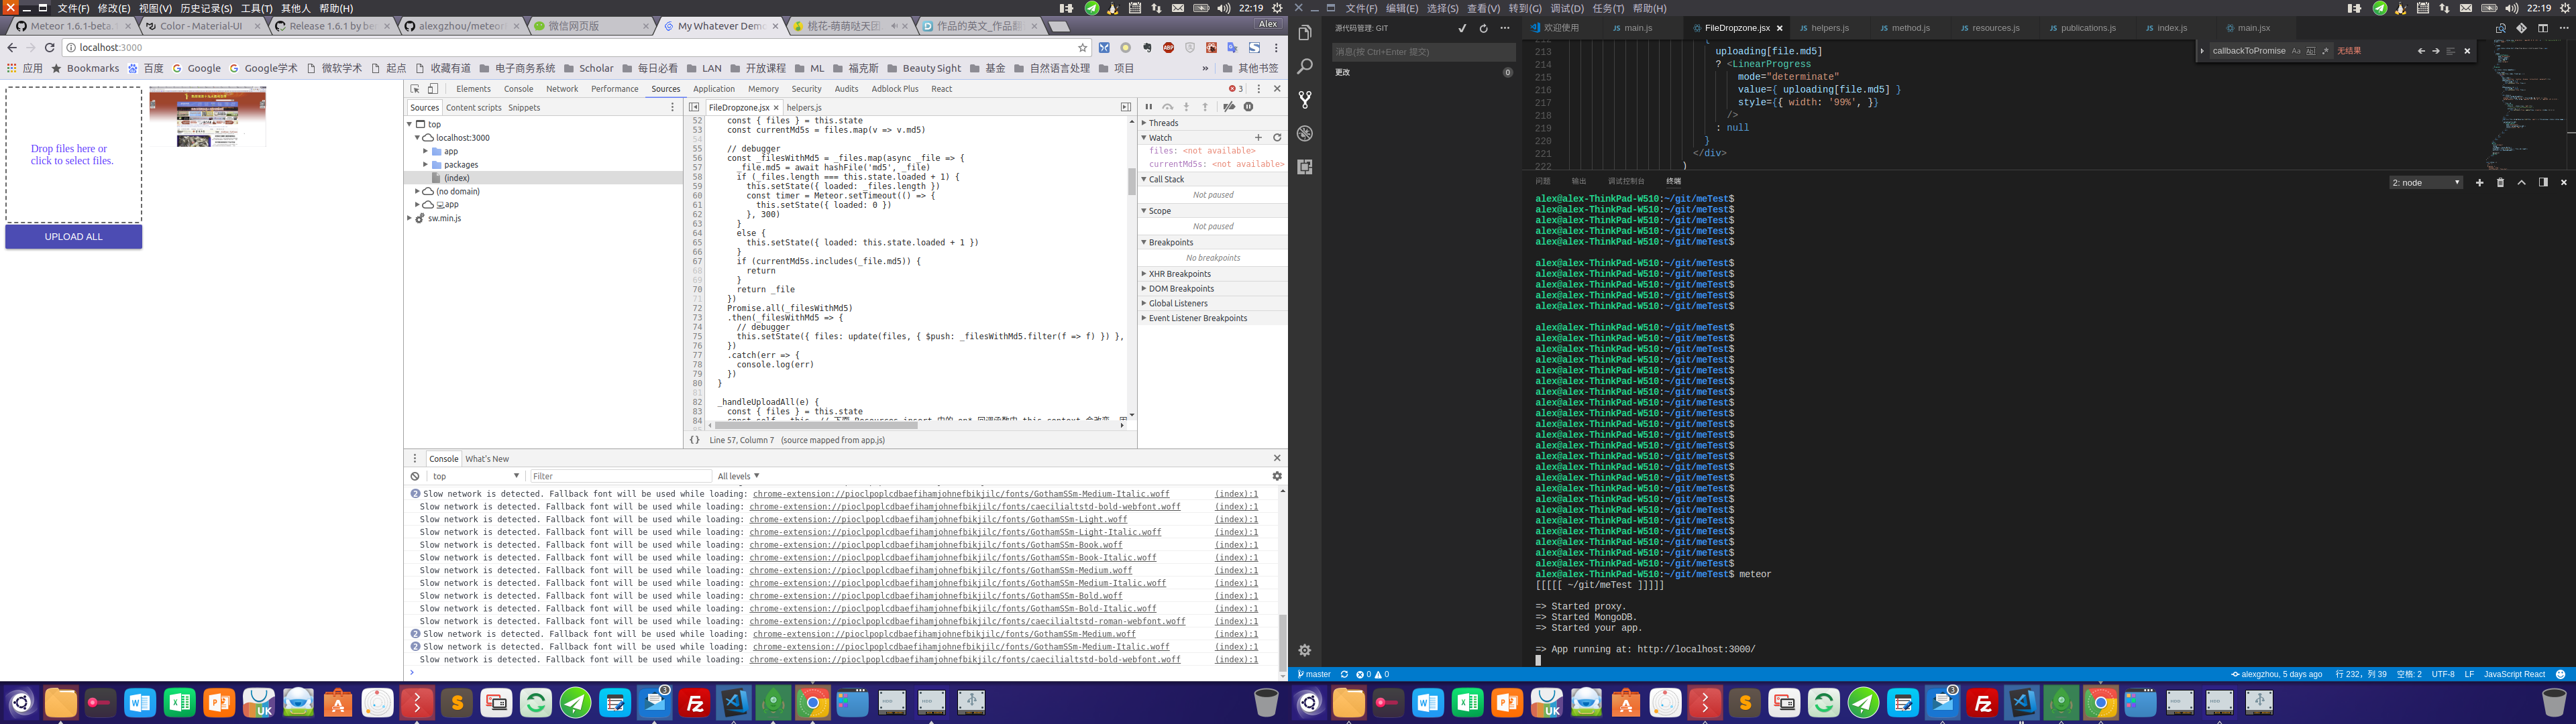Hide the DevTools navigator pane

click(x=694, y=107)
